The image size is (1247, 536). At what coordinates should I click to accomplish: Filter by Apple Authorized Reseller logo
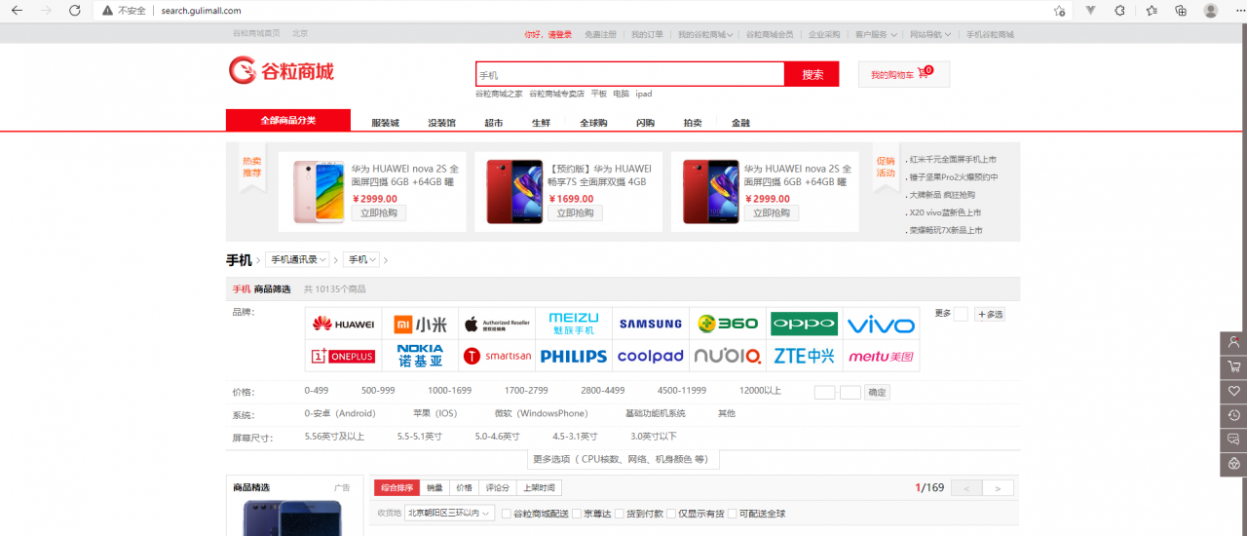497,325
